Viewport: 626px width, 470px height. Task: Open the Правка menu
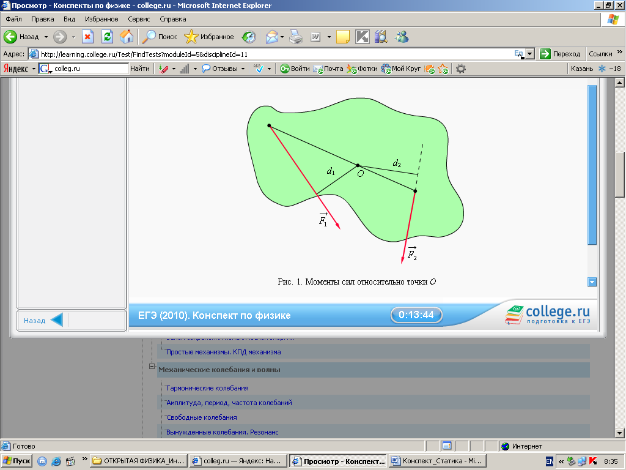click(42, 19)
